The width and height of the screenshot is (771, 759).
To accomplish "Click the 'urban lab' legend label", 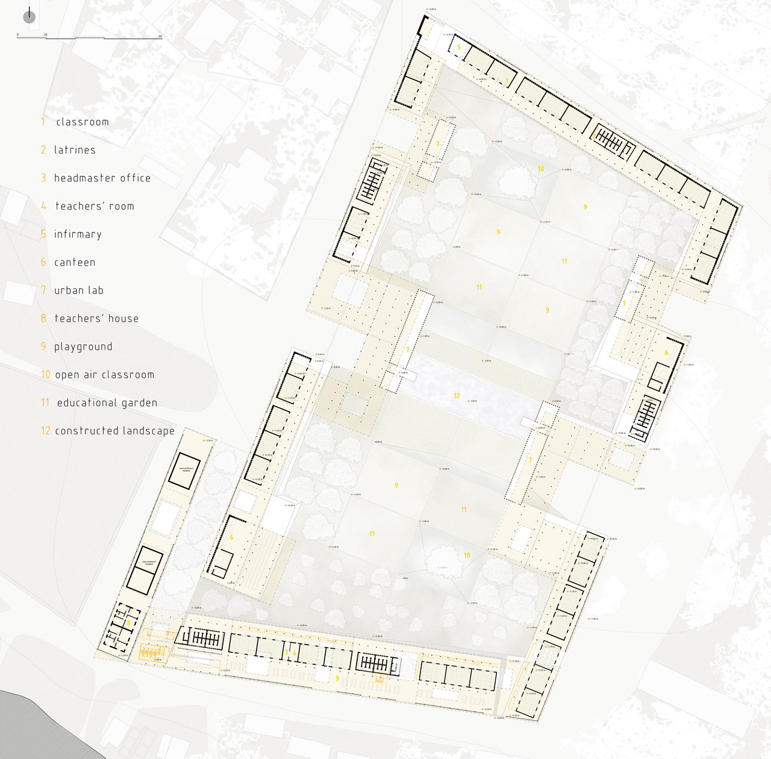I will tap(79, 290).
